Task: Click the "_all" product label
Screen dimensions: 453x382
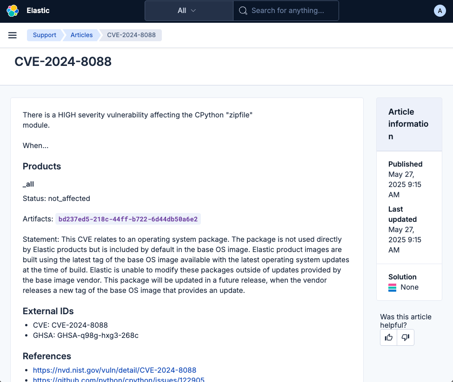Action: (x=28, y=184)
